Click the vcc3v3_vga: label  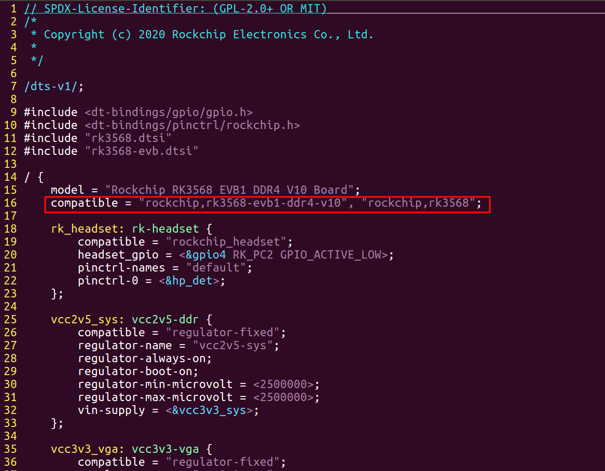(x=88, y=449)
